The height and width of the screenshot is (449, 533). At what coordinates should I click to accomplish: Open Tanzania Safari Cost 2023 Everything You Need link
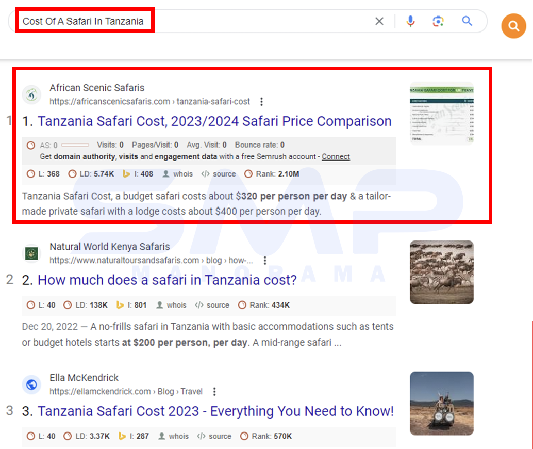(215, 411)
